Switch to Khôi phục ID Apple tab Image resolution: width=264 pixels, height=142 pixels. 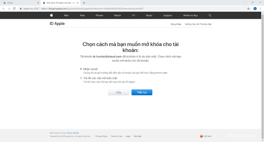tap(60, 3)
